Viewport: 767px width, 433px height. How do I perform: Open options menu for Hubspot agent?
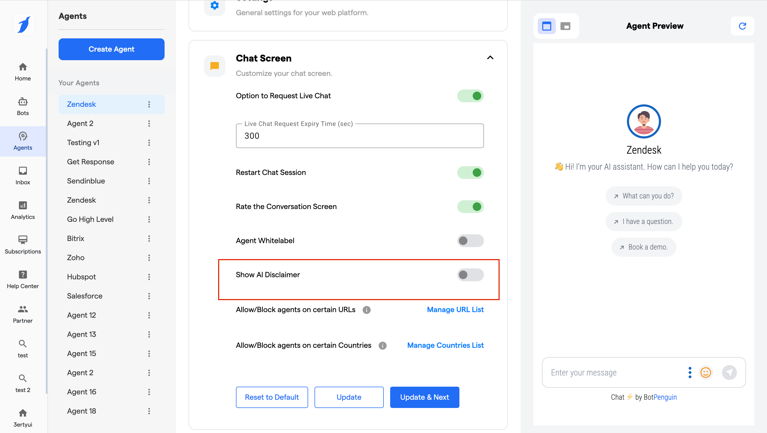149,277
